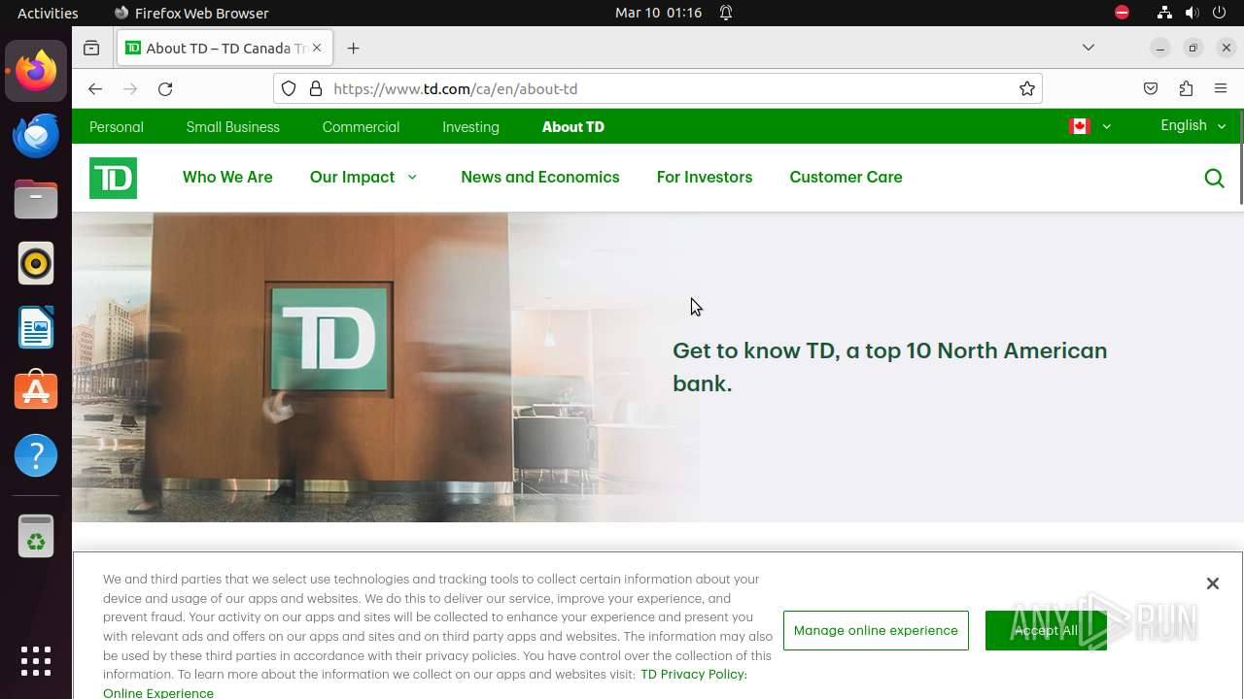
Task: Expand the Our Impact dropdown chevron
Action: tap(412, 177)
